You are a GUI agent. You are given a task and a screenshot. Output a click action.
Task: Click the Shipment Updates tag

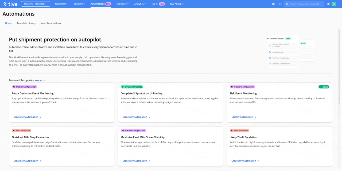tap(132, 87)
